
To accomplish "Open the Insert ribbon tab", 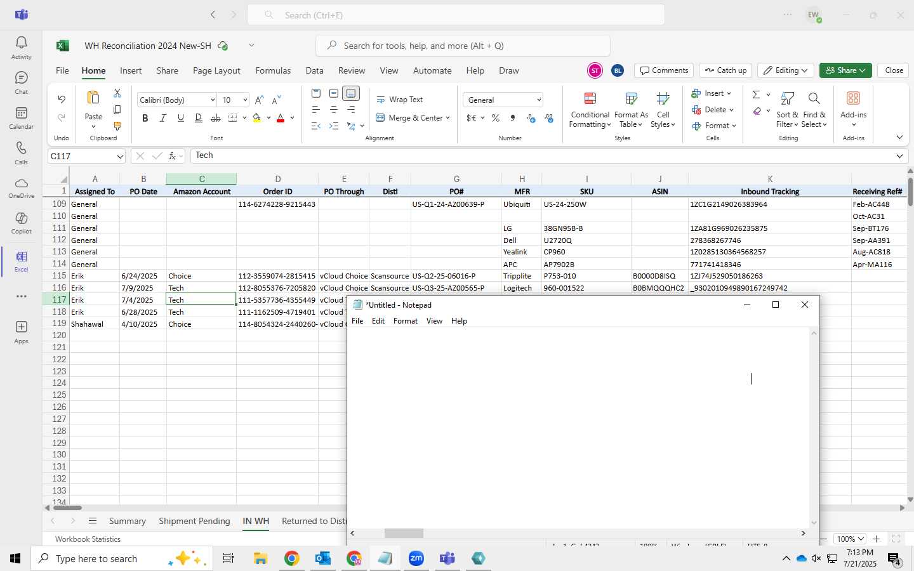I will (x=131, y=70).
